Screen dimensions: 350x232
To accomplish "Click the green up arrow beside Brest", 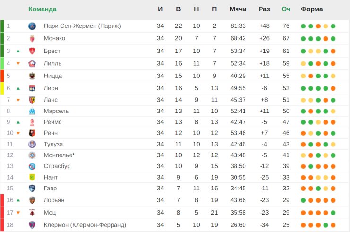I will pyautogui.click(x=18, y=52).
